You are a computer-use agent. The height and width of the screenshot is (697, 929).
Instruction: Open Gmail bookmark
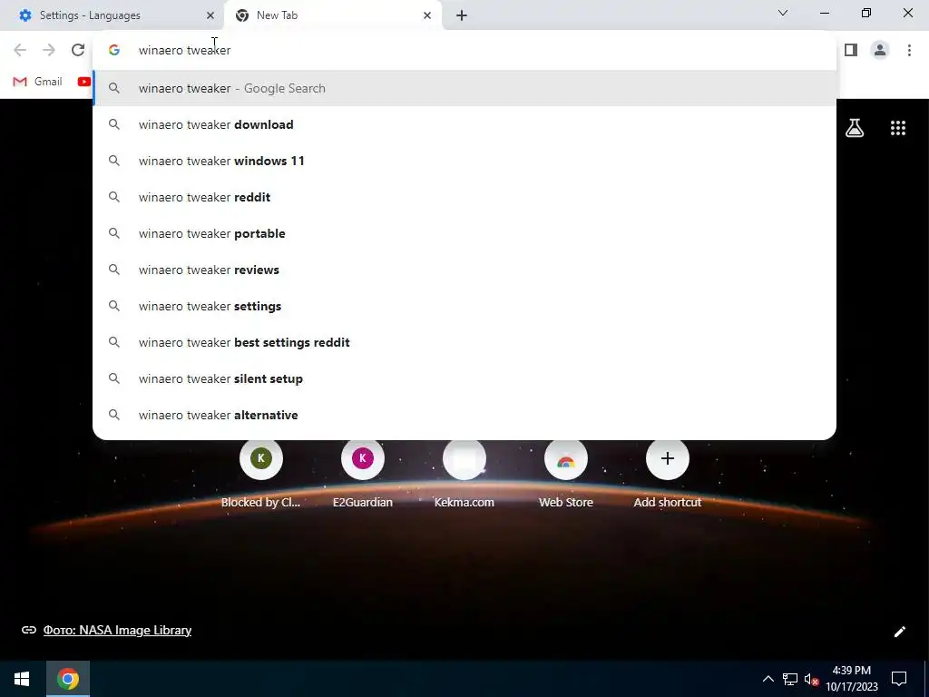coord(37,82)
